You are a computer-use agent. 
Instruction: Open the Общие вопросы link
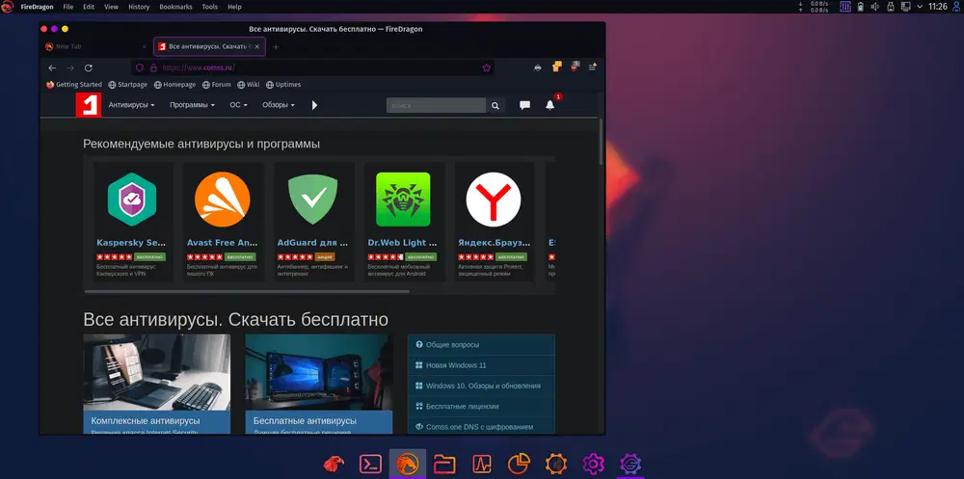tap(481, 345)
